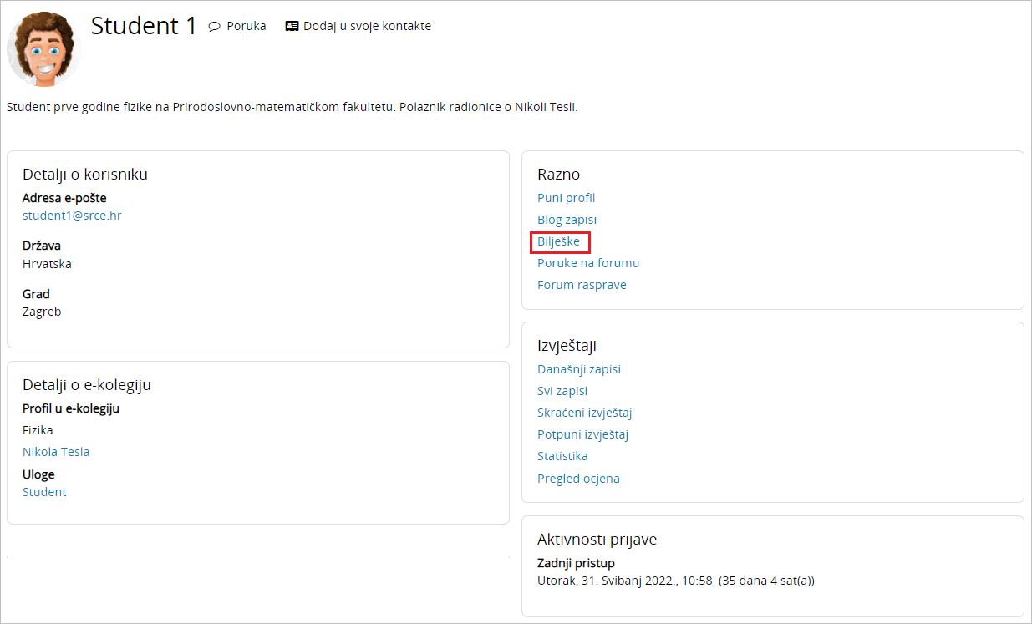Open Svi zapisi report
This screenshot has height=624, width=1032.
tap(562, 391)
